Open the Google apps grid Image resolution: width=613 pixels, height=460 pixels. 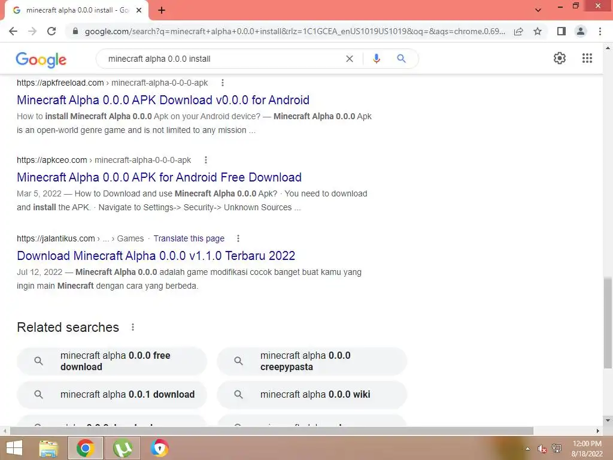(x=587, y=58)
